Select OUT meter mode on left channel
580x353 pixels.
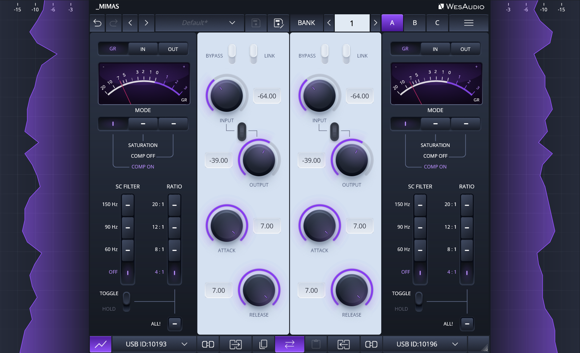[x=173, y=49]
